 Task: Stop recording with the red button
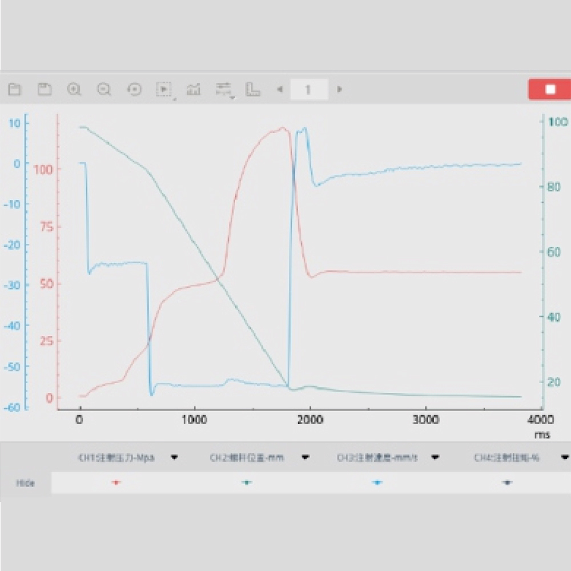[x=549, y=89]
